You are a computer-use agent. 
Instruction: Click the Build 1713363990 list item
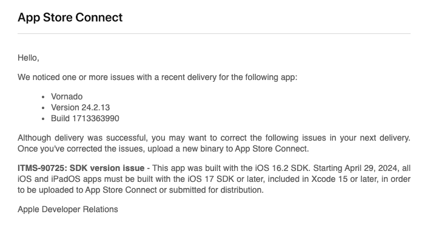(85, 118)
